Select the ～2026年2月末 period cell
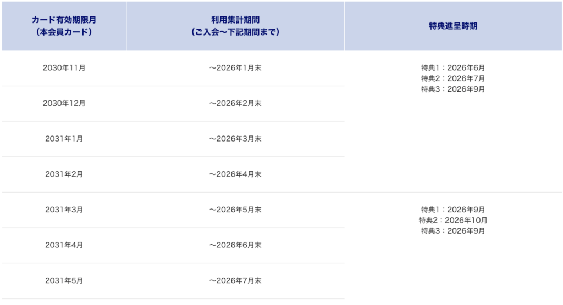This screenshot has width=563, height=305. coord(235,103)
